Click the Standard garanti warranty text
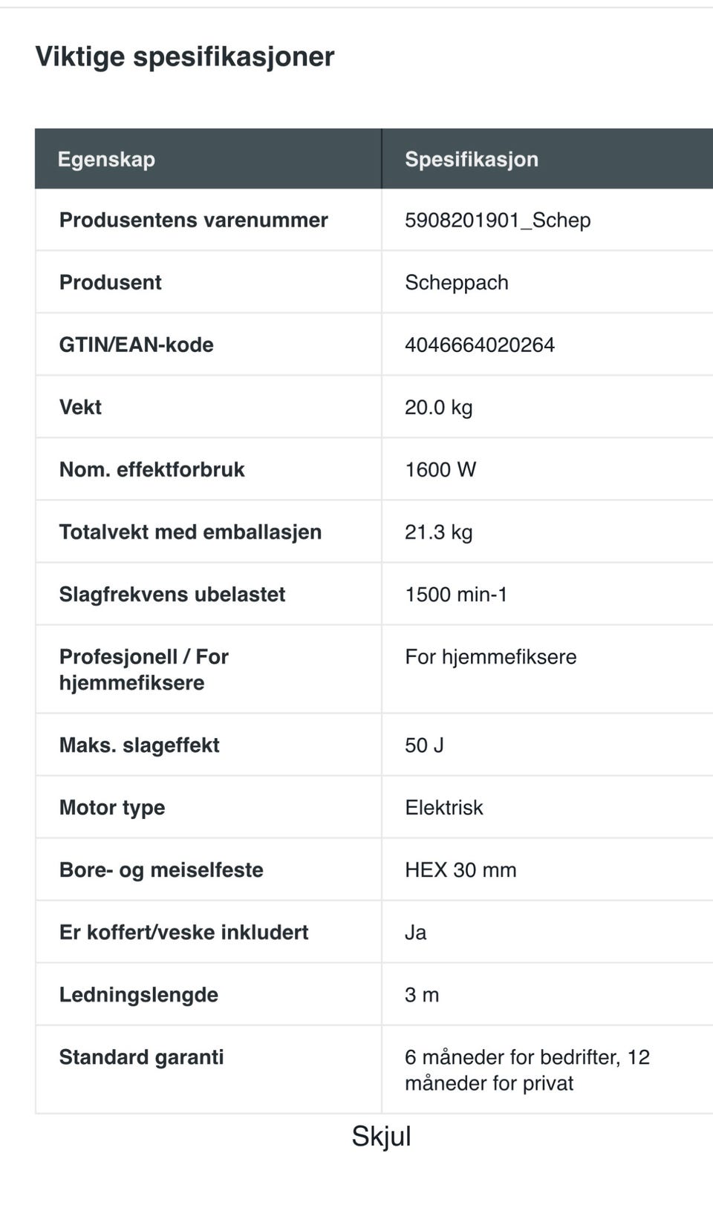This screenshot has width=713, height=1231. pyautogui.click(x=527, y=1070)
